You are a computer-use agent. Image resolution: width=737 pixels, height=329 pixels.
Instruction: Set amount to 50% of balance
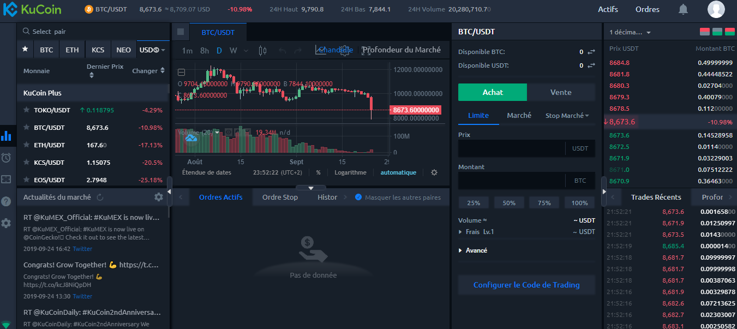click(509, 203)
